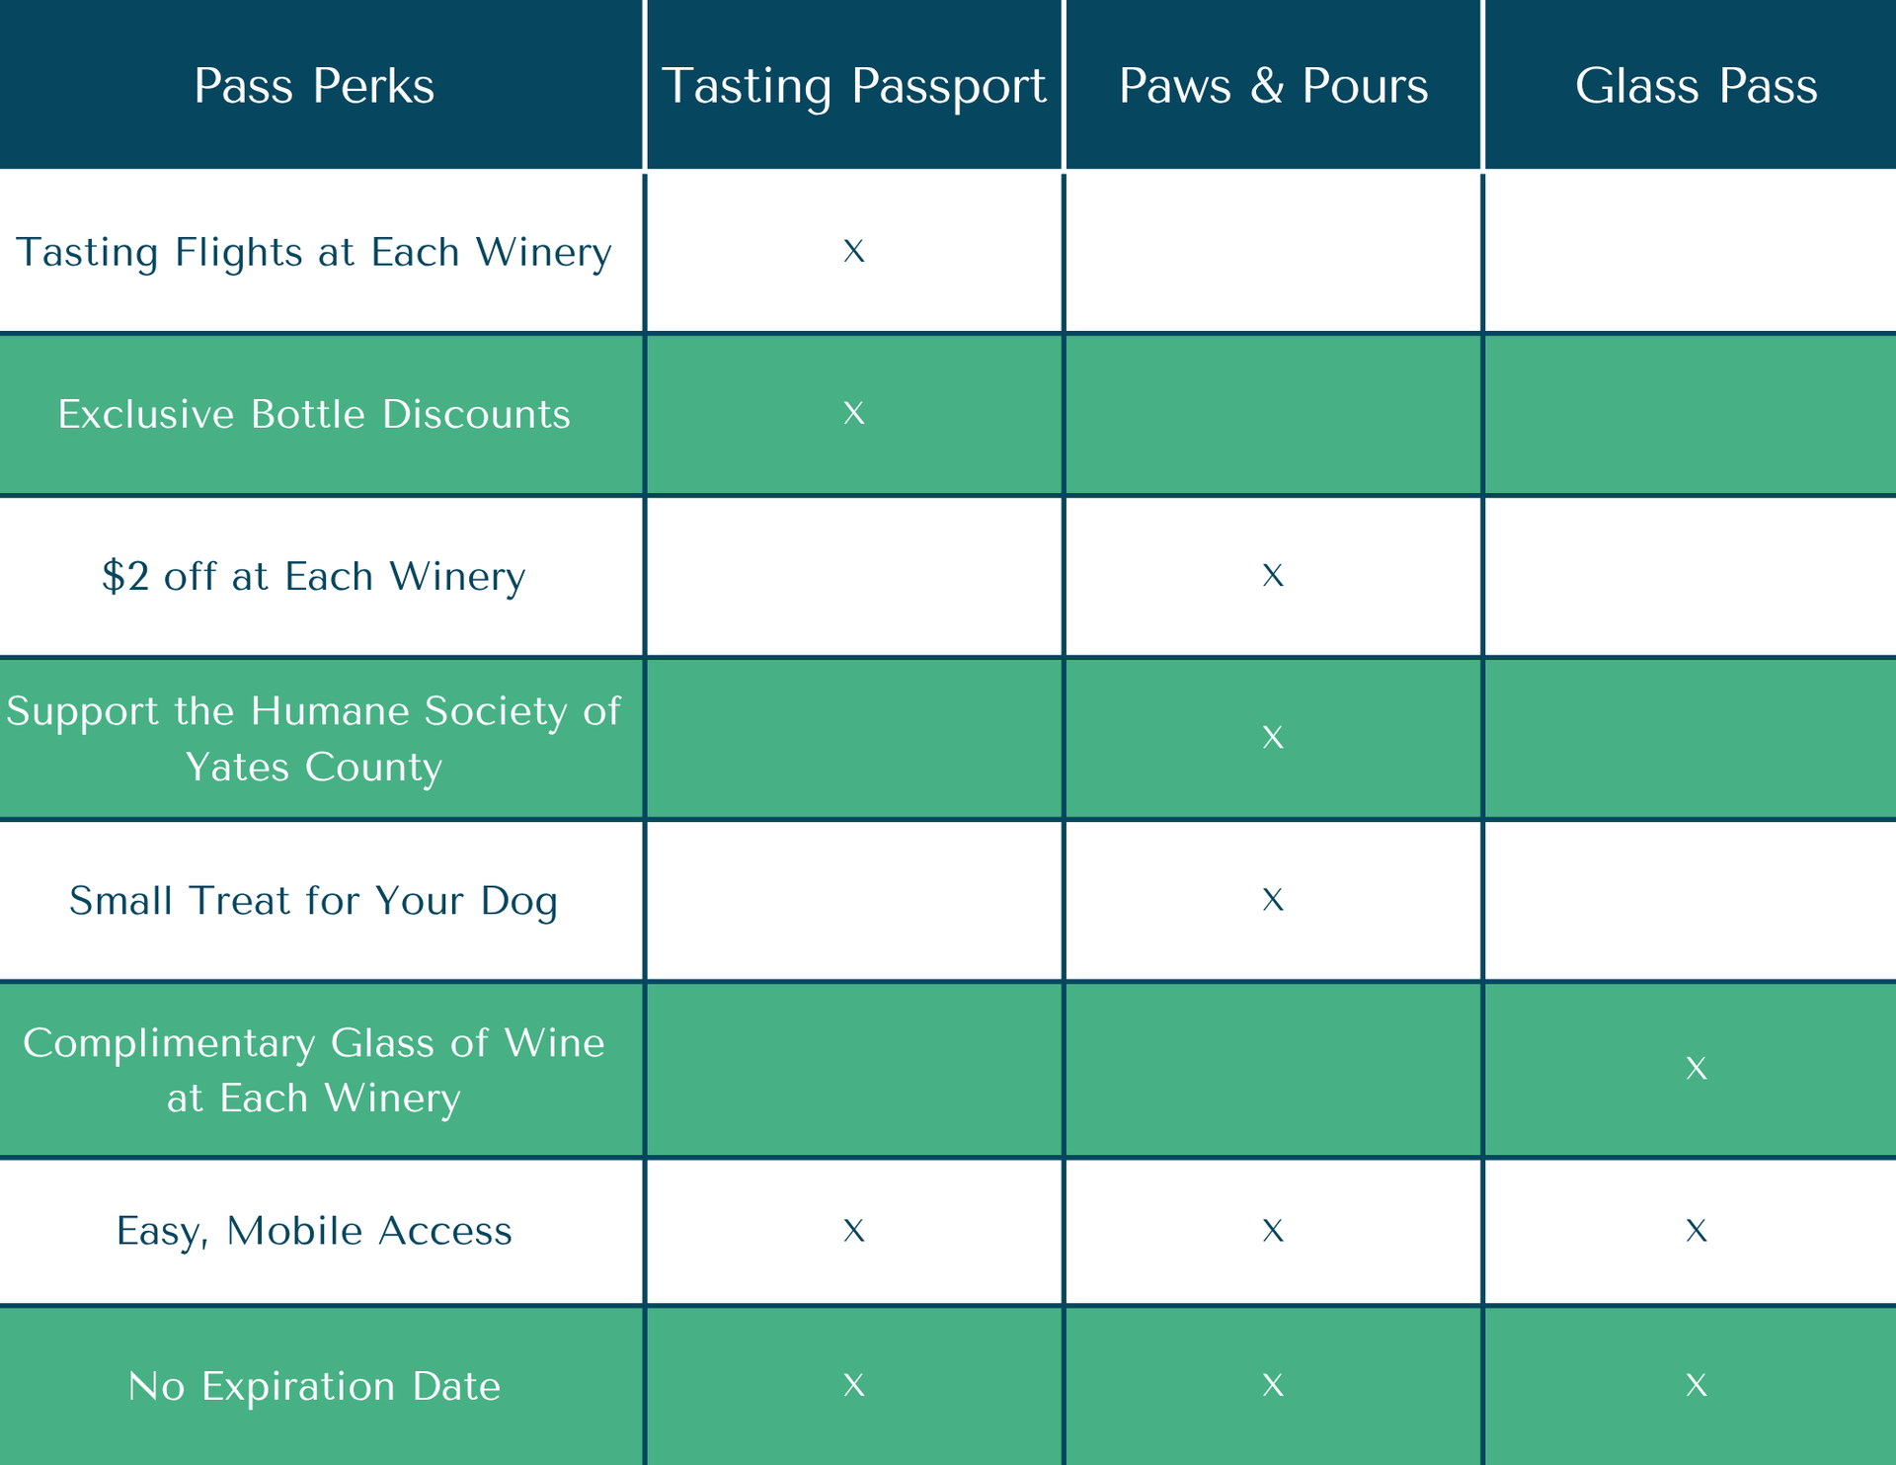The width and height of the screenshot is (1896, 1465).
Task: Click X for Small Treat for Your Dog
Action: click(1273, 900)
